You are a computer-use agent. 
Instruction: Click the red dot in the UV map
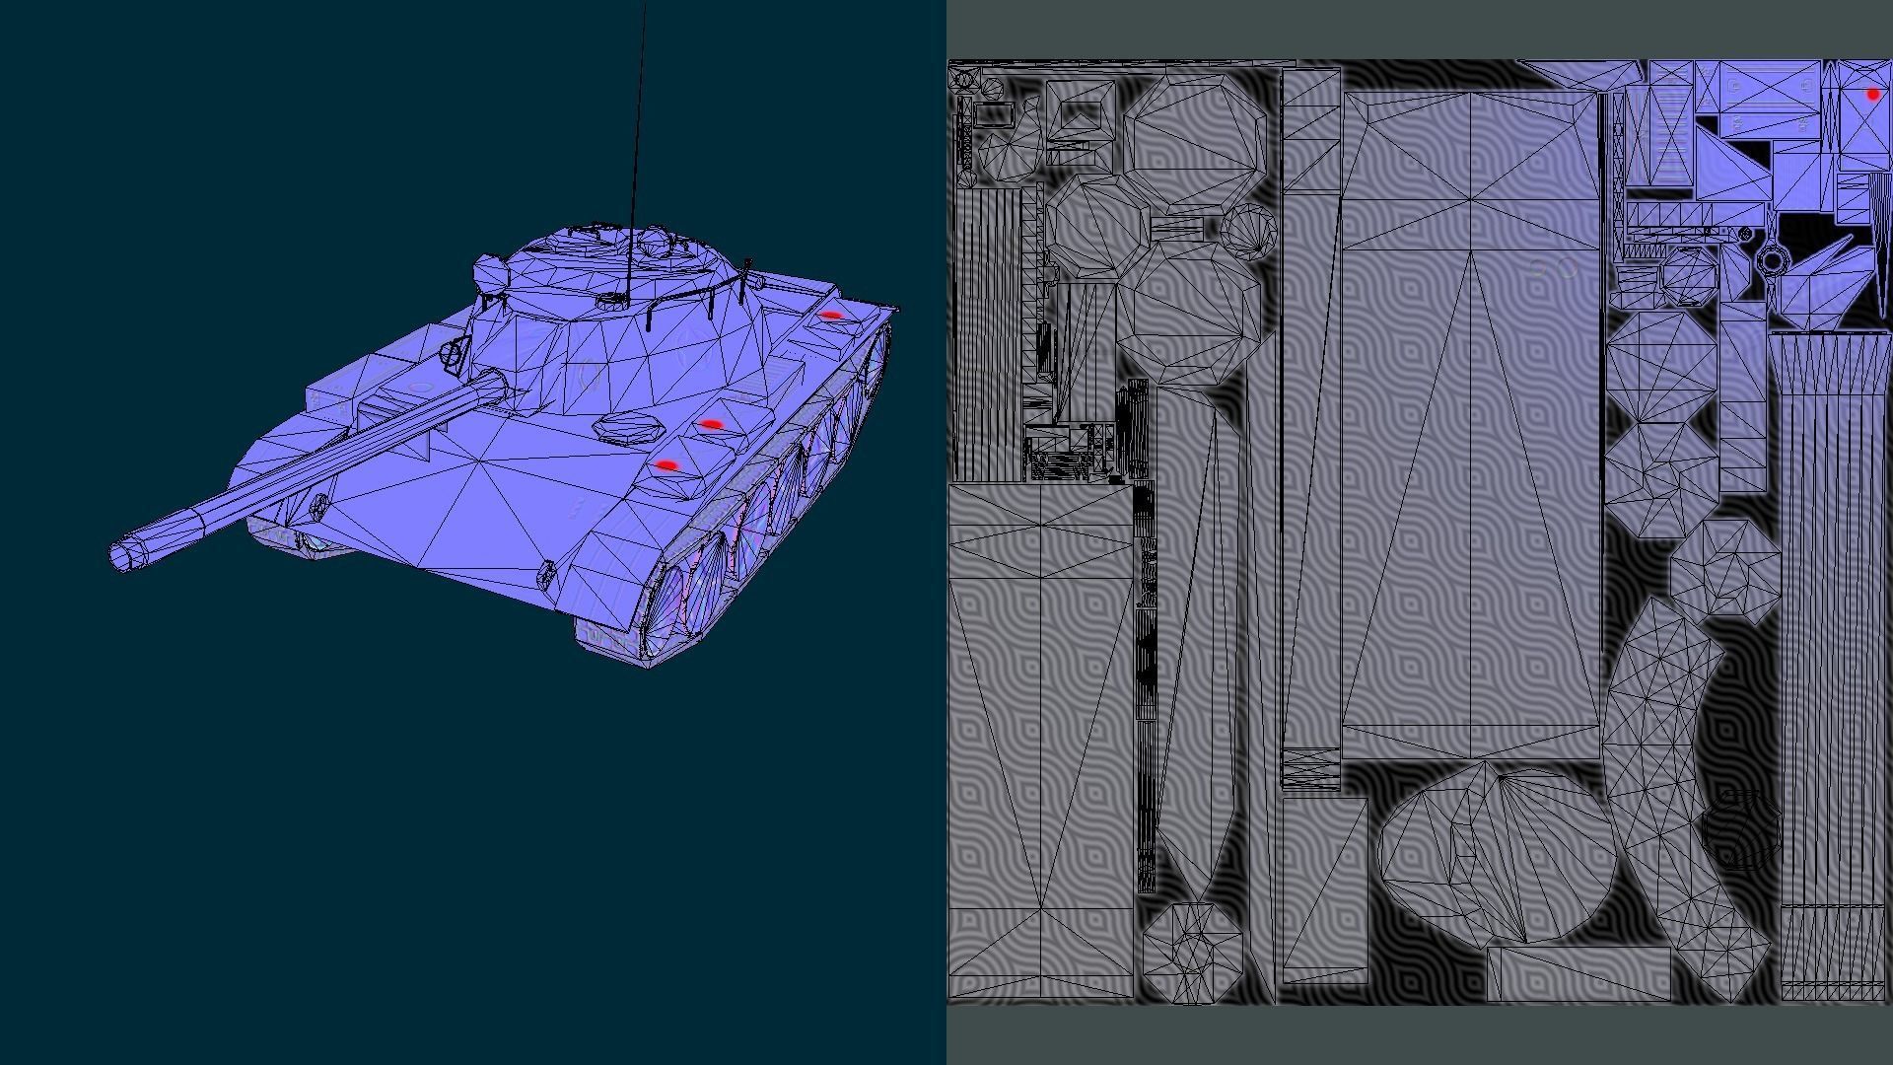[x=1872, y=96]
